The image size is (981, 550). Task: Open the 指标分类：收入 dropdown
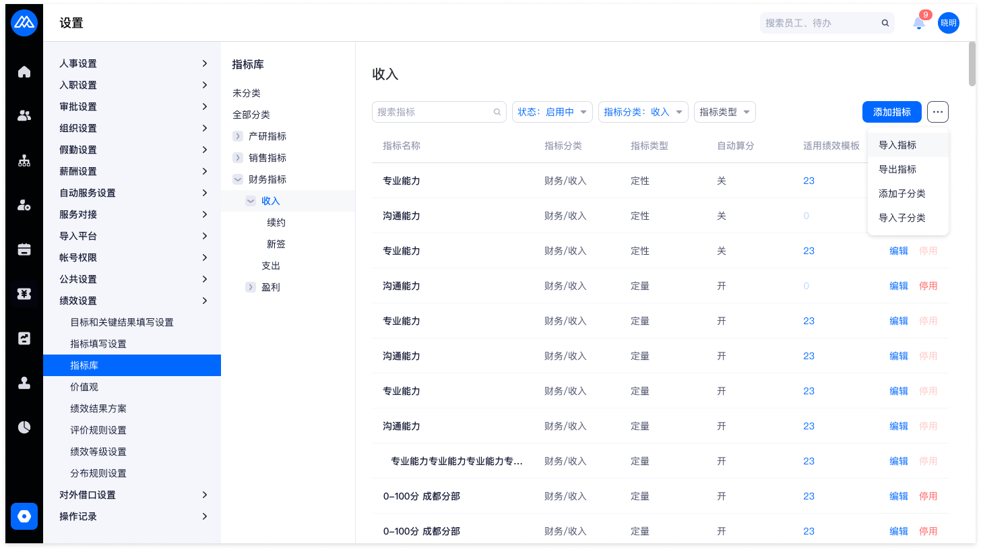pyautogui.click(x=642, y=112)
